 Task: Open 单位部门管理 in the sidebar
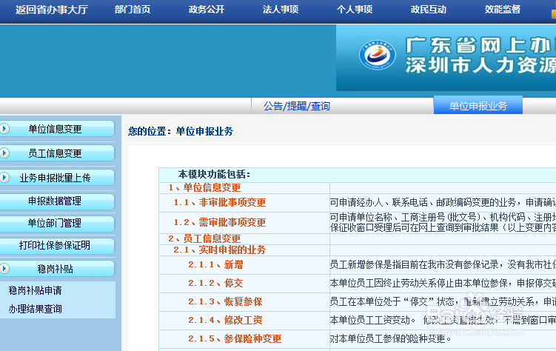click(57, 223)
